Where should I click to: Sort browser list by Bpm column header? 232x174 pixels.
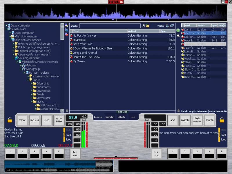[x=167, y=31]
